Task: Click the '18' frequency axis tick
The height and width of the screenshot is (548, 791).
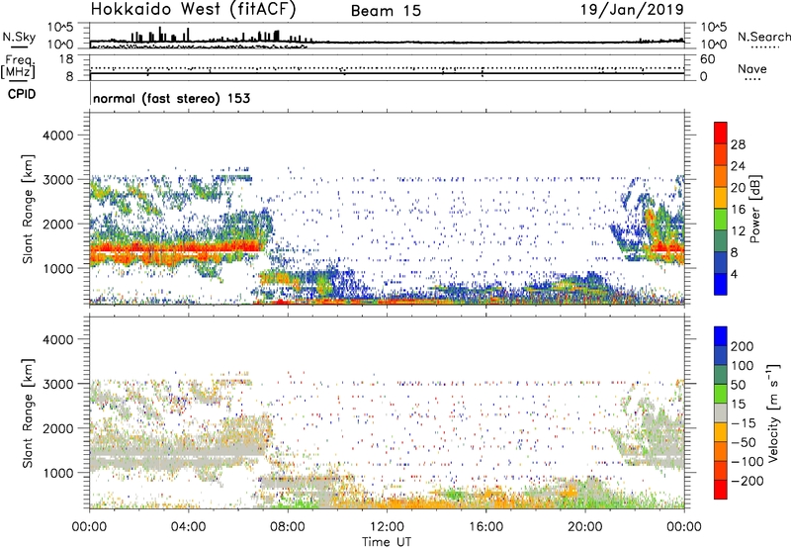Action: (66, 59)
